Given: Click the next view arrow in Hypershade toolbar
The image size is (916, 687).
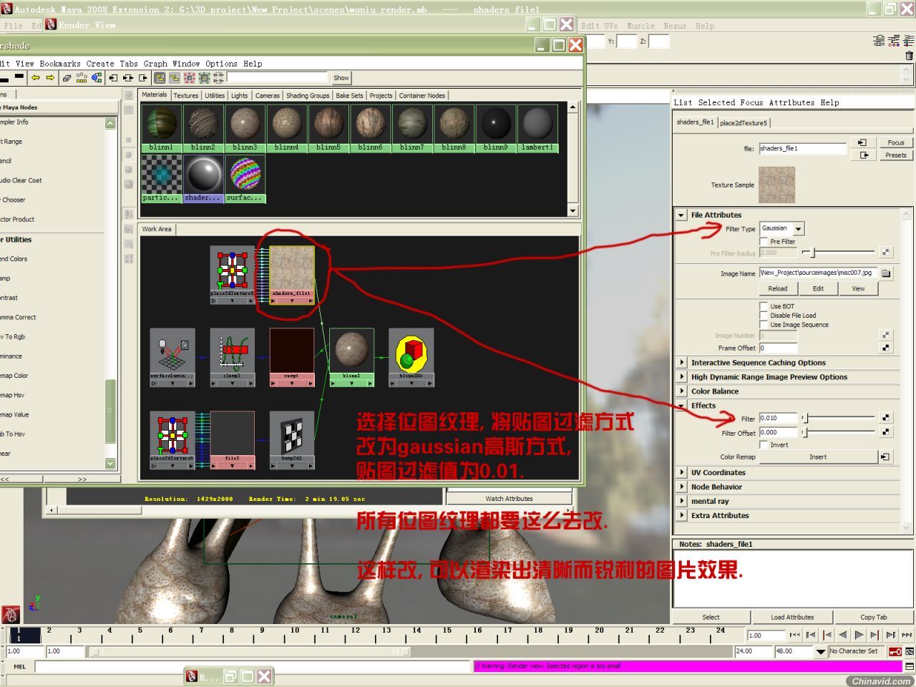Looking at the screenshot, I should [x=50, y=77].
